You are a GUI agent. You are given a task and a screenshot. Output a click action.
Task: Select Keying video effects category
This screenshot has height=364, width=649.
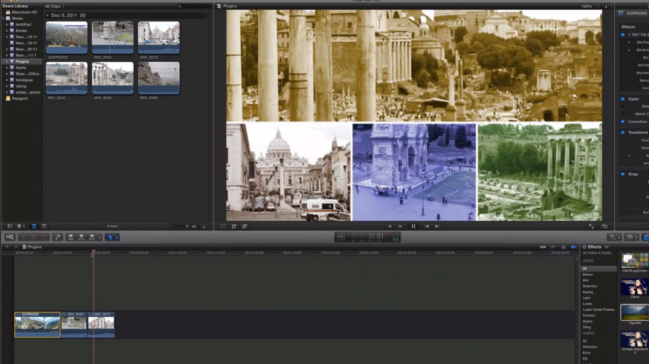tap(588, 292)
